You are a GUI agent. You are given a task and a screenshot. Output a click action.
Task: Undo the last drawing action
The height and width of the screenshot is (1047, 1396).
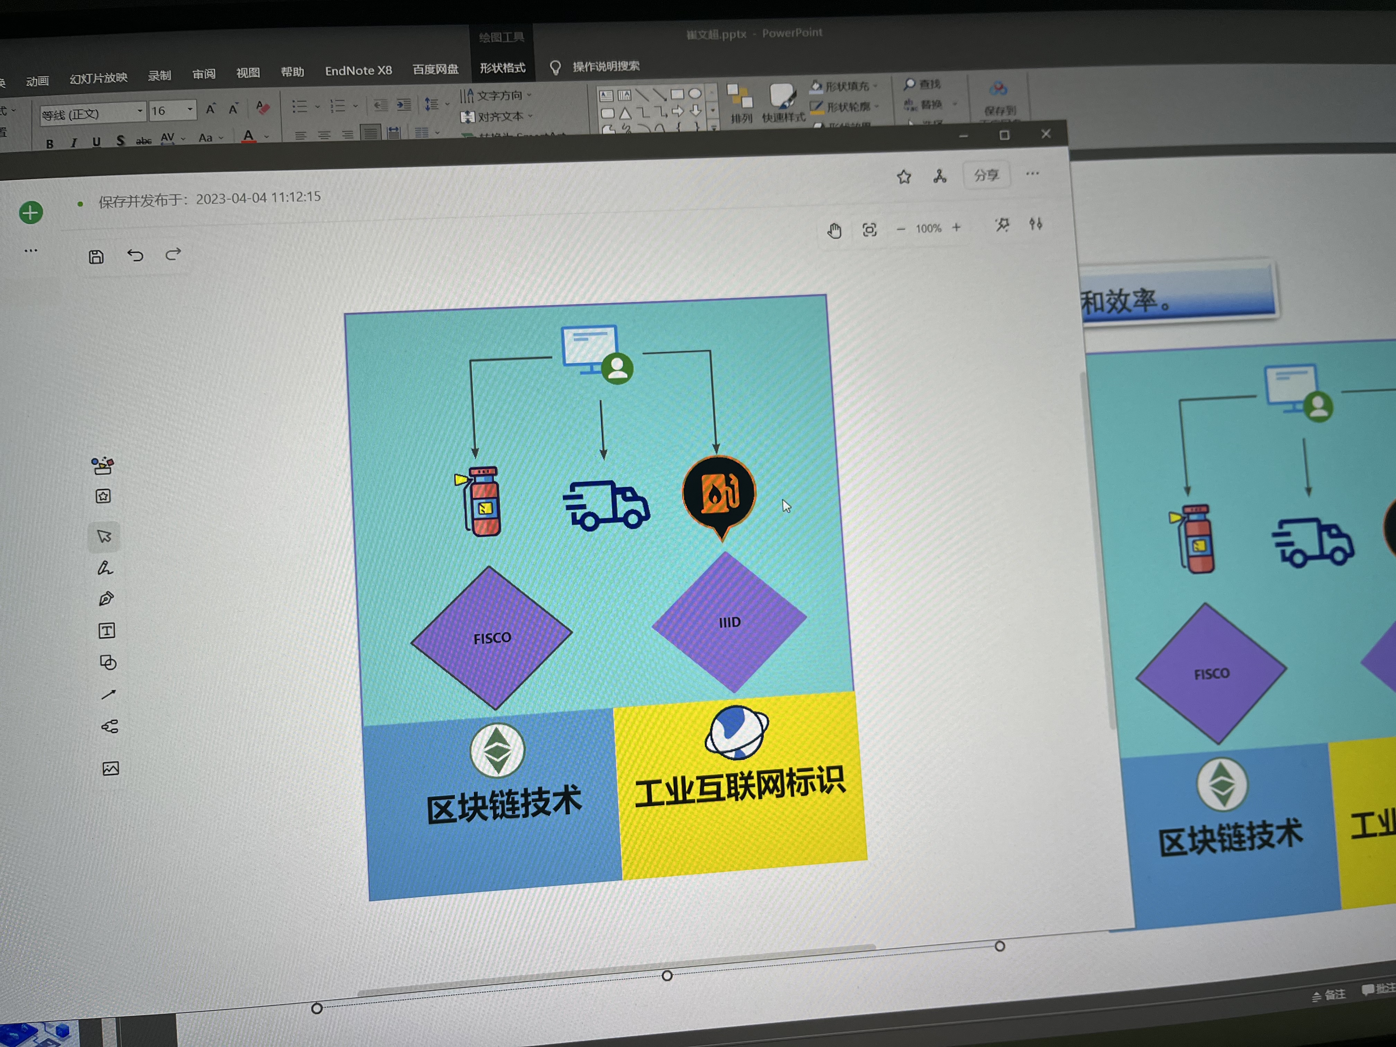(x=135, y=255)
